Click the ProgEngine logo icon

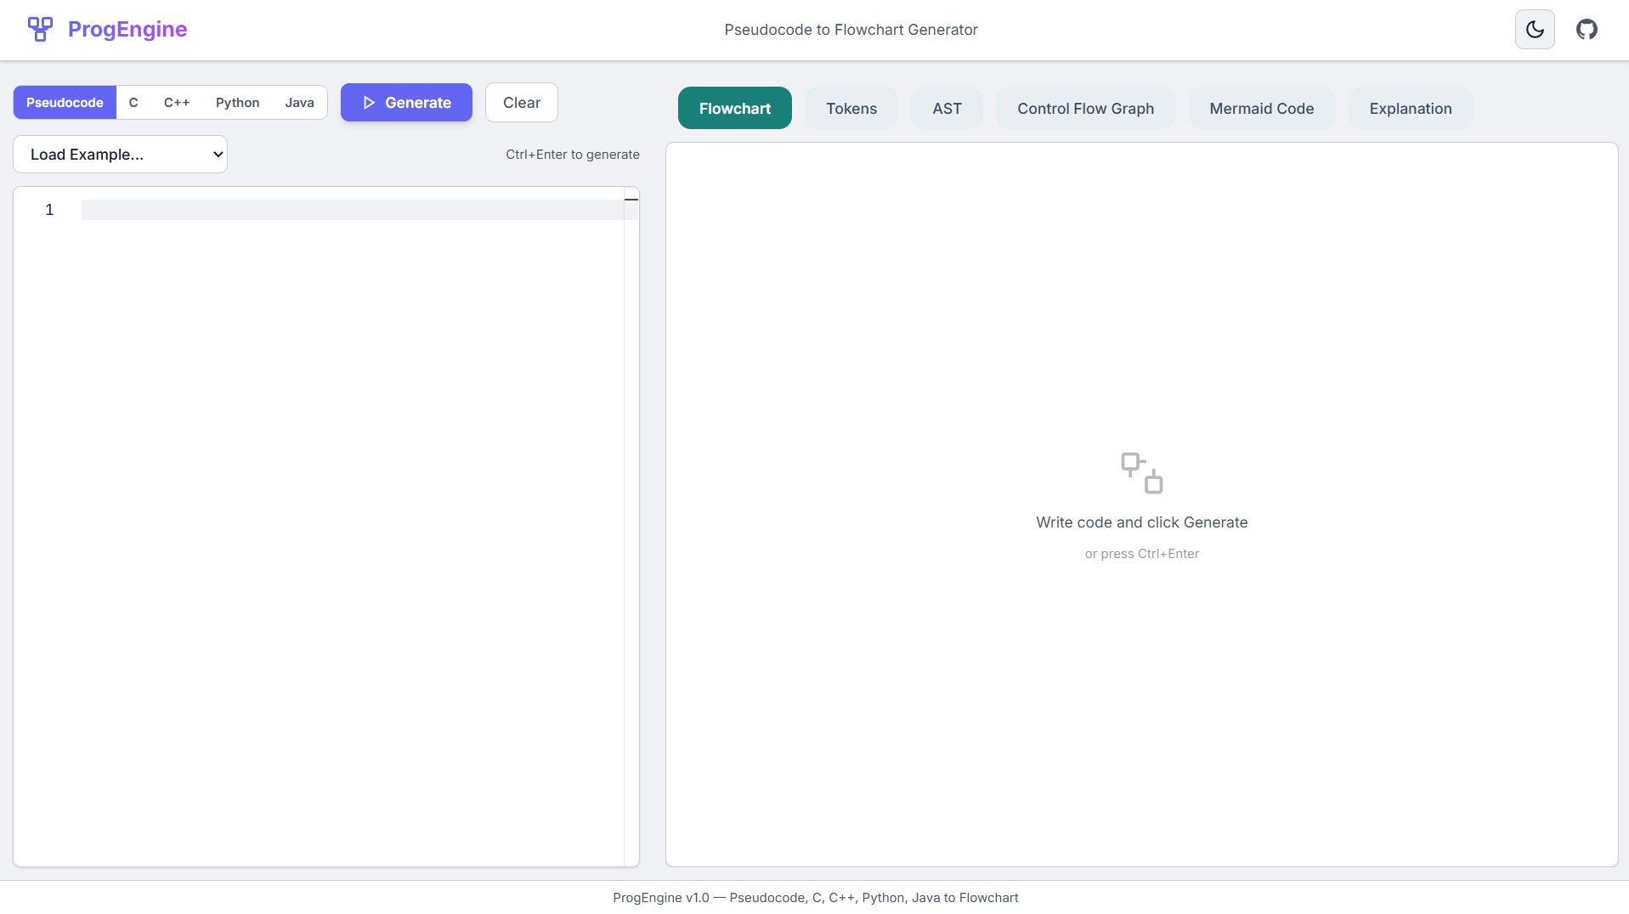40,29
